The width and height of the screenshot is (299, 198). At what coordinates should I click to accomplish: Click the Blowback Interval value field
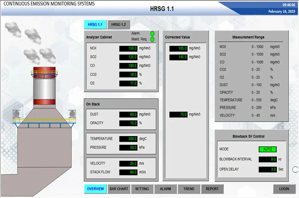268,159
